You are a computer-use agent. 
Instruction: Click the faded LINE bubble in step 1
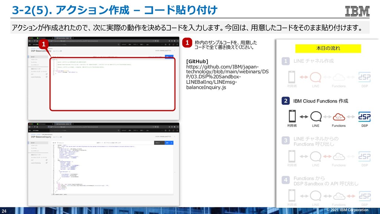[x=316, y=77]
